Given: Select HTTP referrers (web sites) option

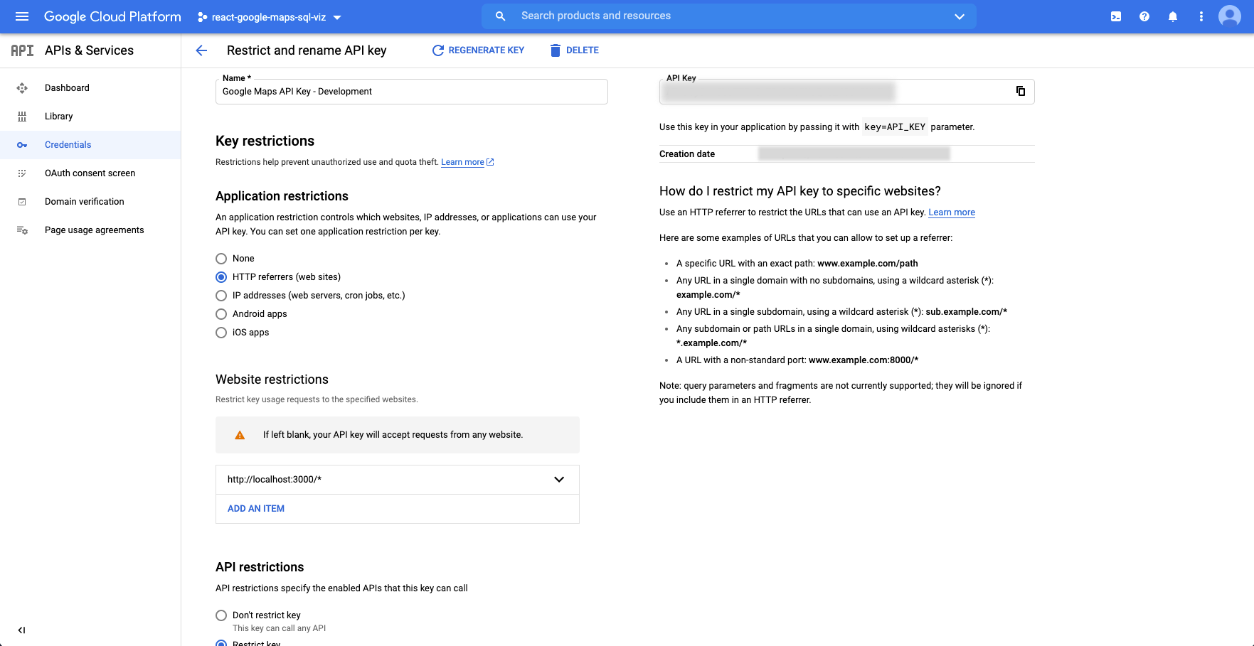Looking at the screenshot, I should [221, 277].
